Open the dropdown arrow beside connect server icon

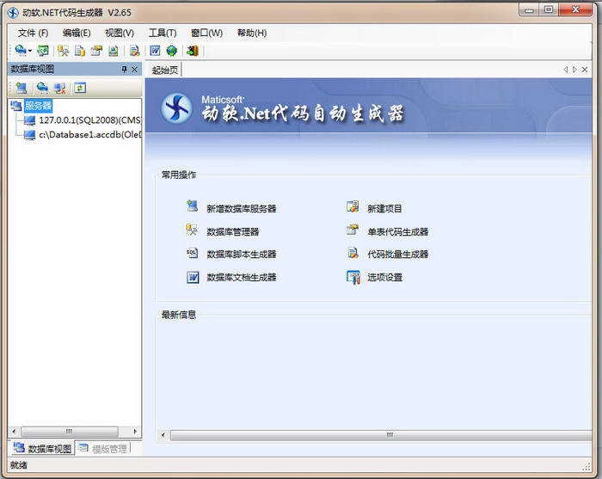point(29,51)
